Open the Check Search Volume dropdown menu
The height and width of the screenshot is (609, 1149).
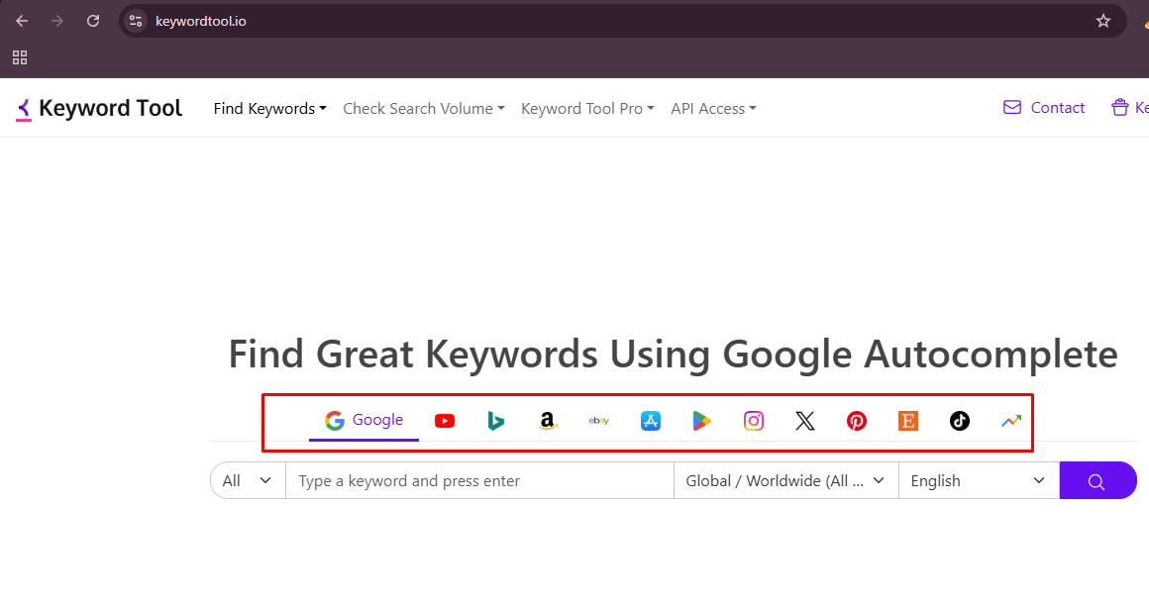423,109
